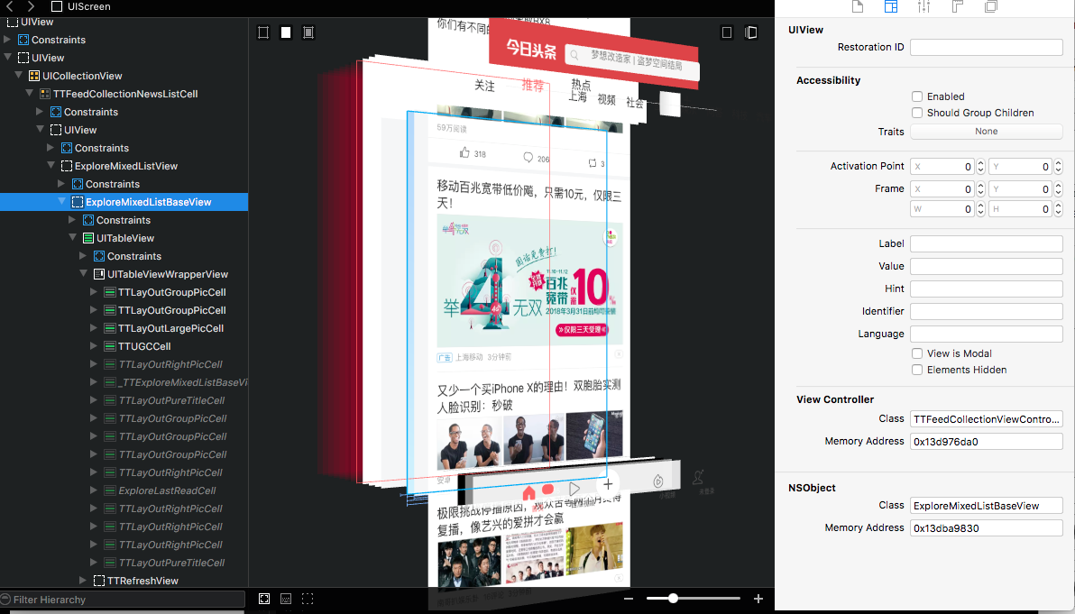
Task: Collapse the ExploreMixedListBaseView node
Action: point(62,202)
